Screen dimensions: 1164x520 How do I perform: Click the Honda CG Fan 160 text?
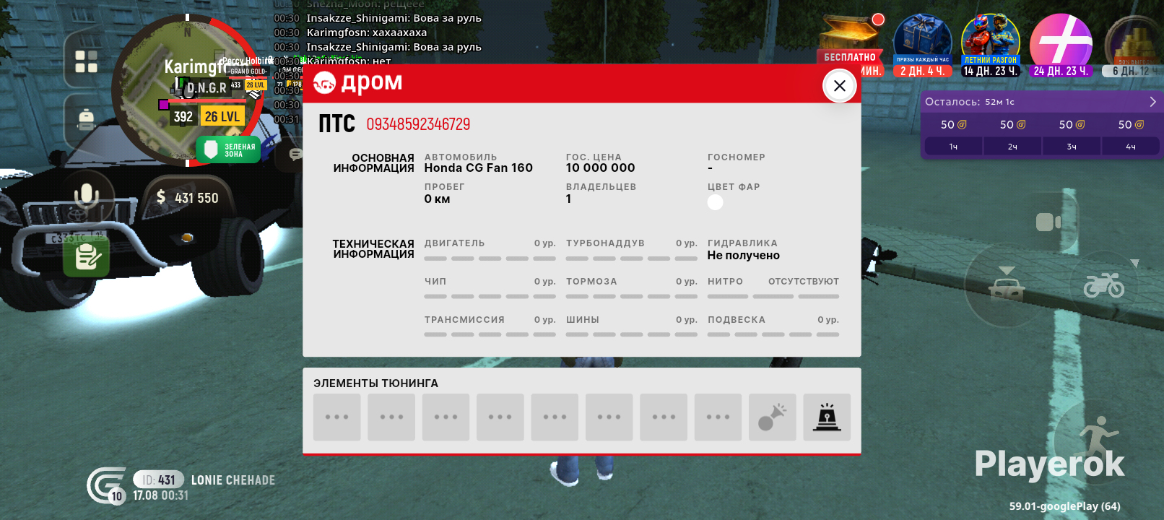pyautogui.click(x=479, y=168)
